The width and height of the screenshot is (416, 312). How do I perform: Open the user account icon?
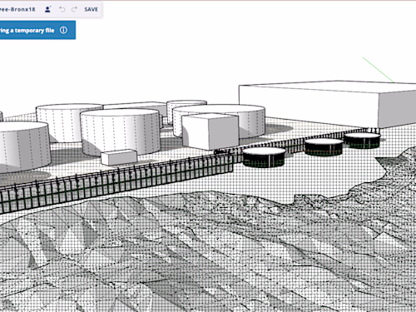tap(48, 9)
